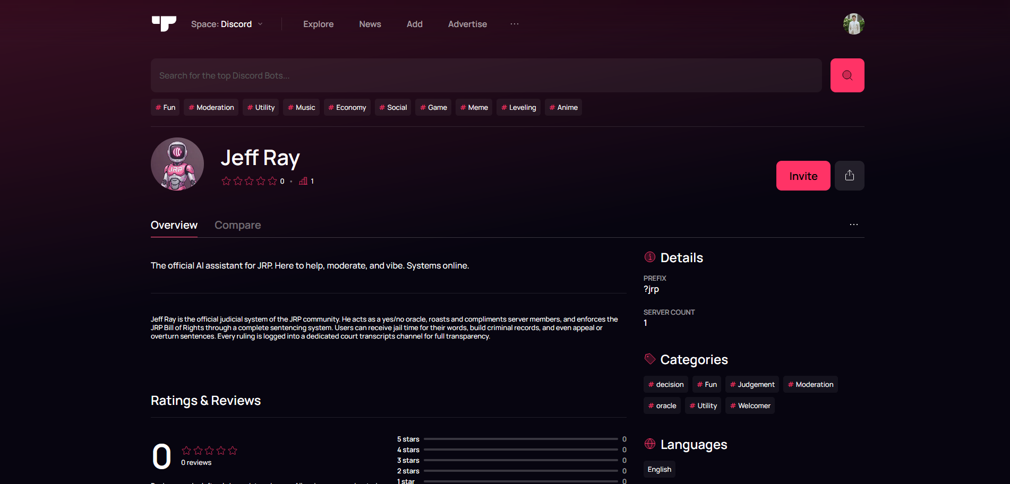
Task: Open the oracle category tag
Action: pyautogui.click(x=662, y=405)
